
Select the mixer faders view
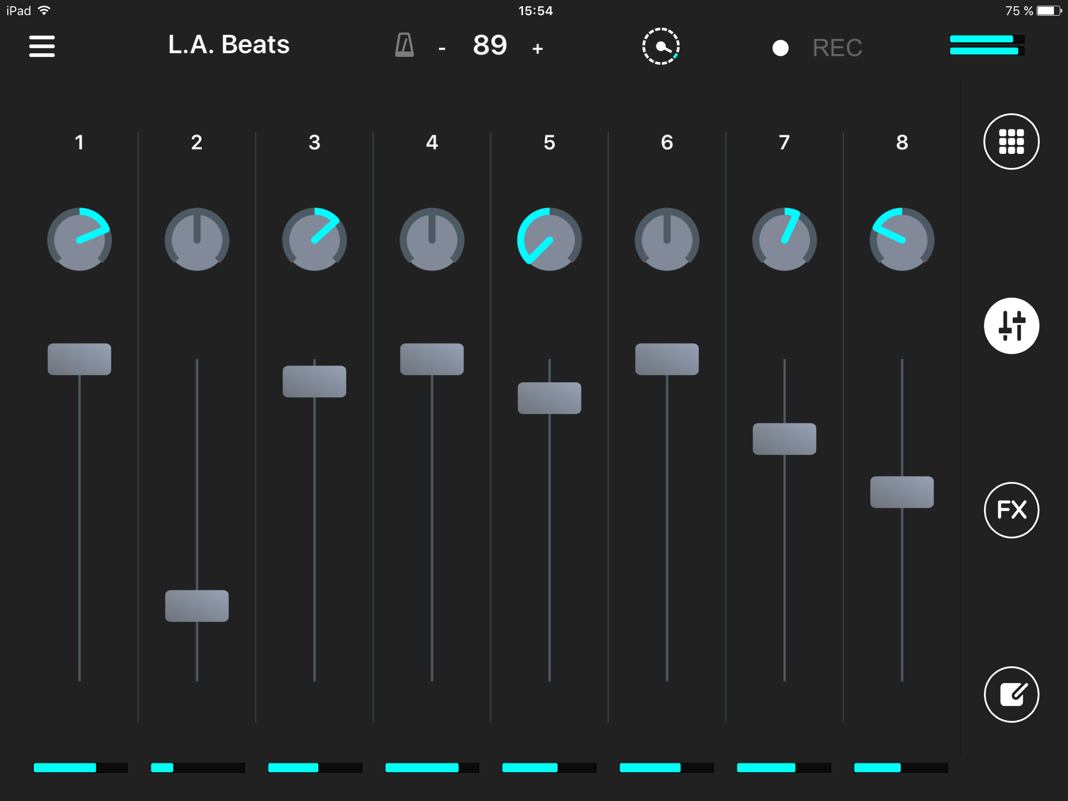1011,326
